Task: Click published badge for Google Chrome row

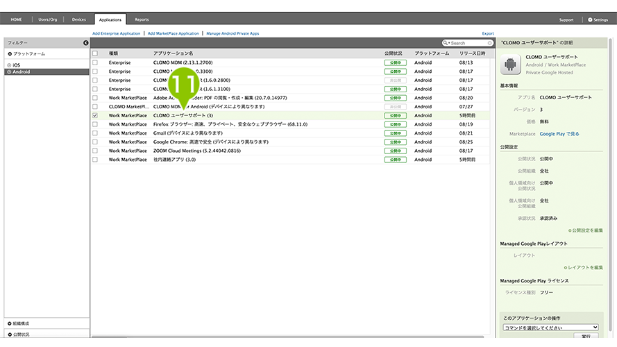Action: click(x=395, y=142)
